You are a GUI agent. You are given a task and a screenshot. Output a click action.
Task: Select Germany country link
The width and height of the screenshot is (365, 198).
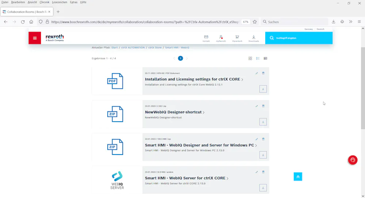pos(308,29)
